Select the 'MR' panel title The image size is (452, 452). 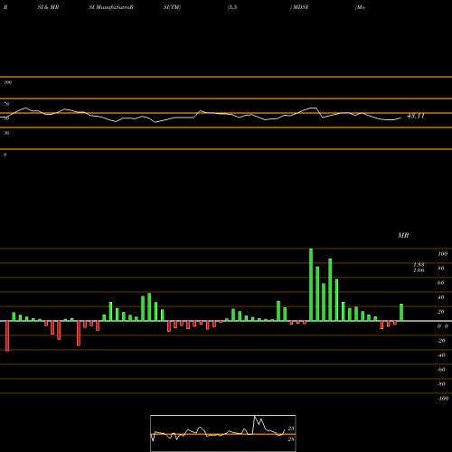403,235
